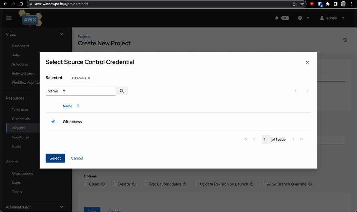The height and width of the screenshot is (212, 357).
Task: Select the Git access radio button
Action: point(53,122)
